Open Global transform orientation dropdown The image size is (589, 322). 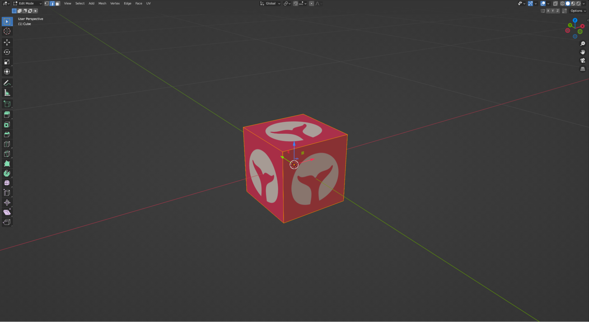[x=270, y=4]
